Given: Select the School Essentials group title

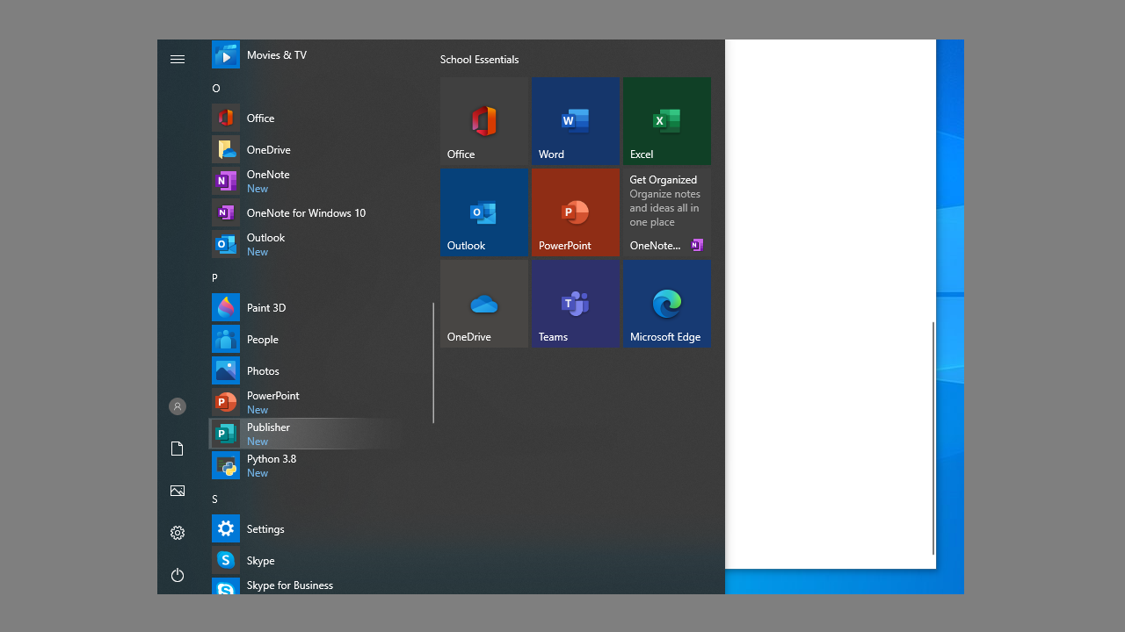Looking at the screenshot, I should tap(479, 60).
